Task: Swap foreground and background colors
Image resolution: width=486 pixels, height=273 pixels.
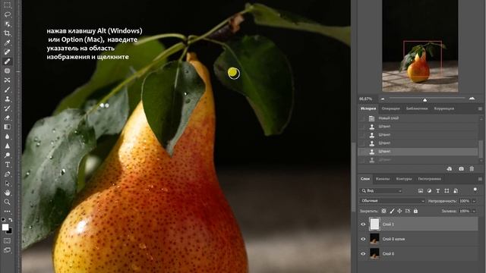Action: point(11,220)
